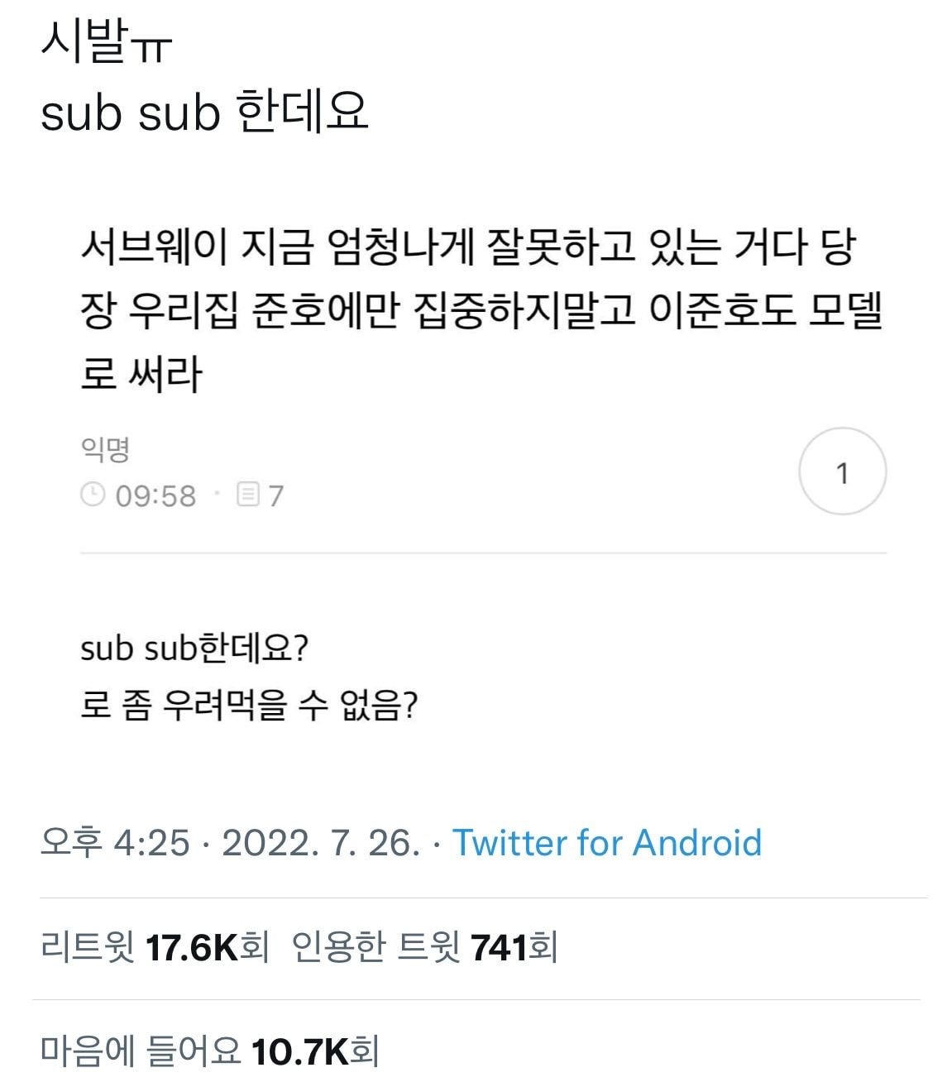Click the '로 좀 우려먹을 수 없음?' line
Viewport: 947px width, 1082px height.
click(248, 706)
